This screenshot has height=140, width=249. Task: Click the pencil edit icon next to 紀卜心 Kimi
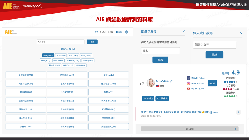tap(171, 81)
